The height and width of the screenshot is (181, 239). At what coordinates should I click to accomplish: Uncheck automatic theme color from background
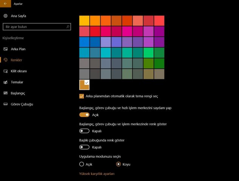click(x=82, y=96)
